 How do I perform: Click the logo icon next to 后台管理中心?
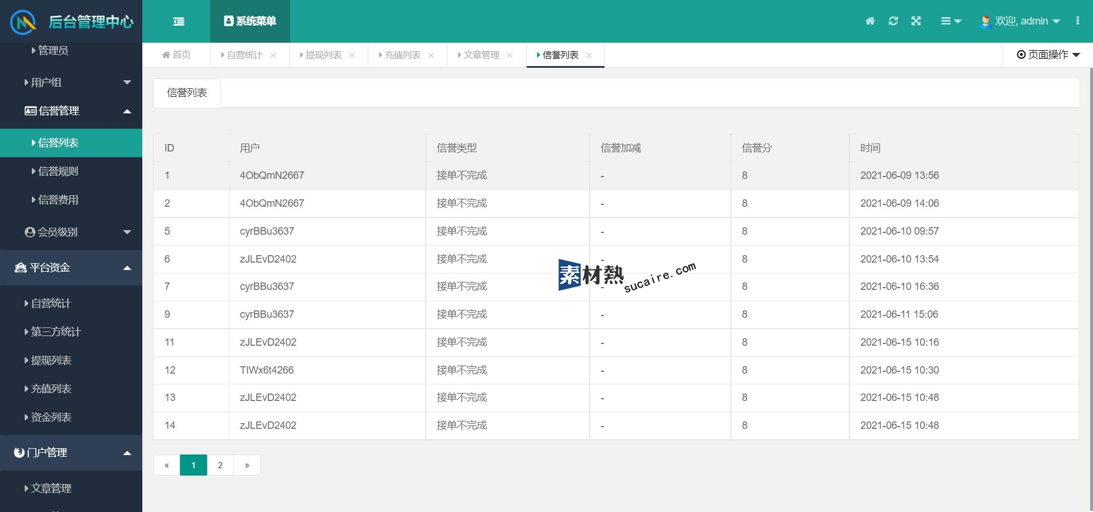23,22
